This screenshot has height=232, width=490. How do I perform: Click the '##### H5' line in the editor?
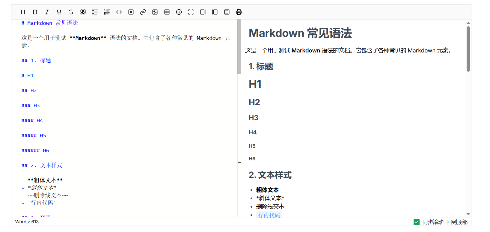click(x=34, y=135)
